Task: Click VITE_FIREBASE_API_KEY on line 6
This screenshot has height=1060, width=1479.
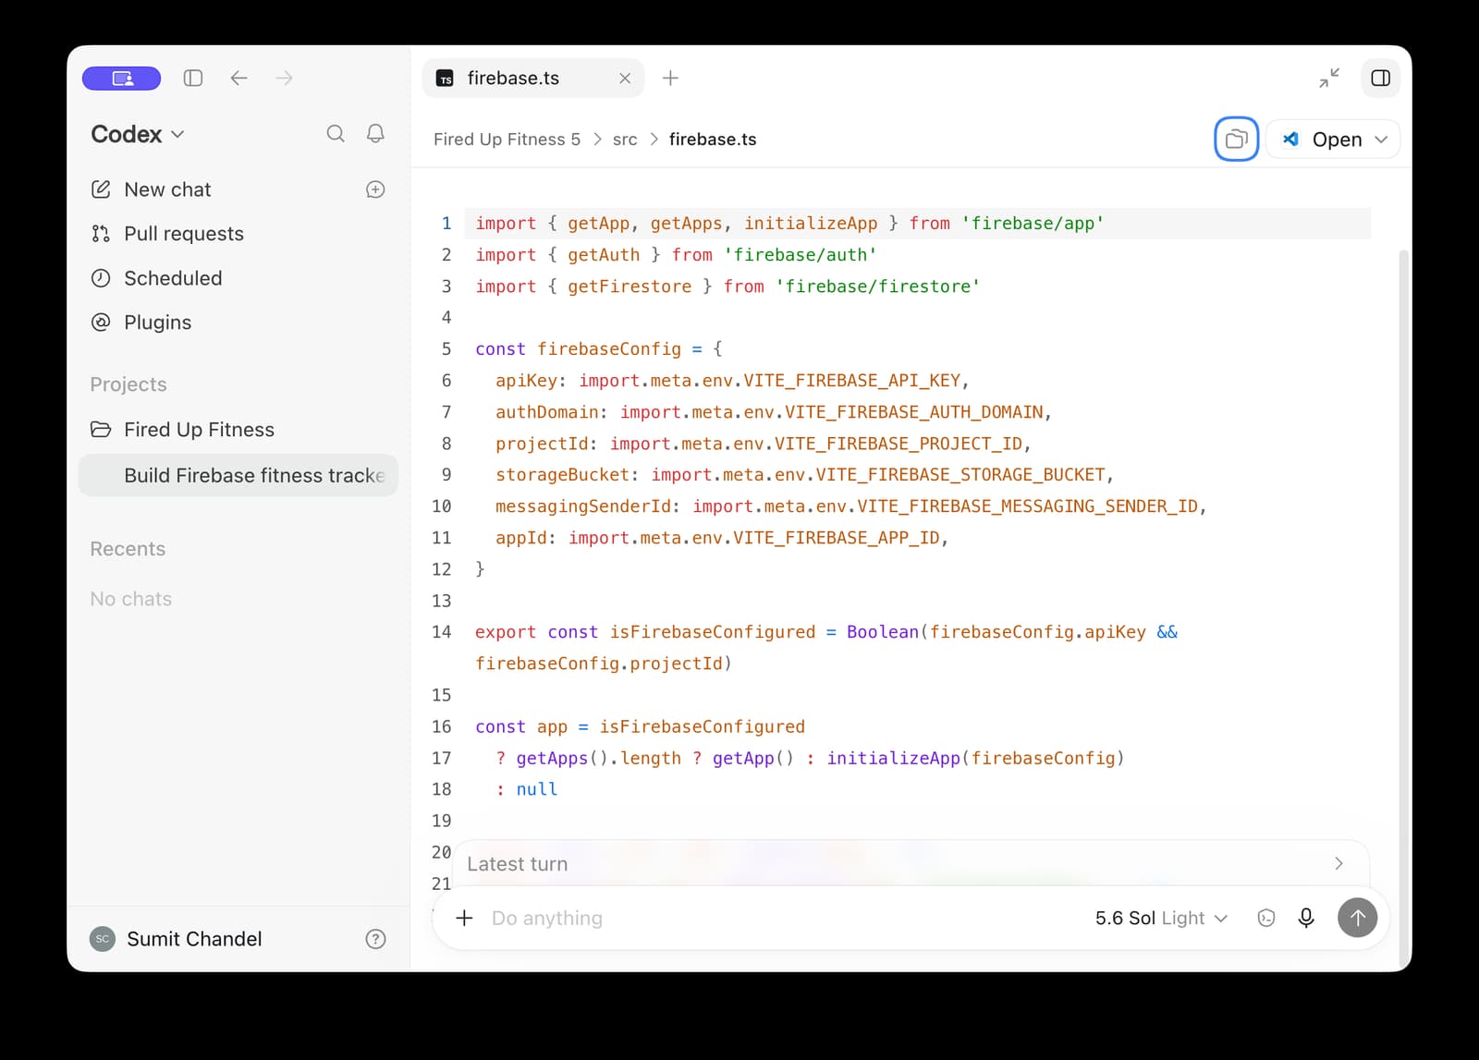Action: 852,381
